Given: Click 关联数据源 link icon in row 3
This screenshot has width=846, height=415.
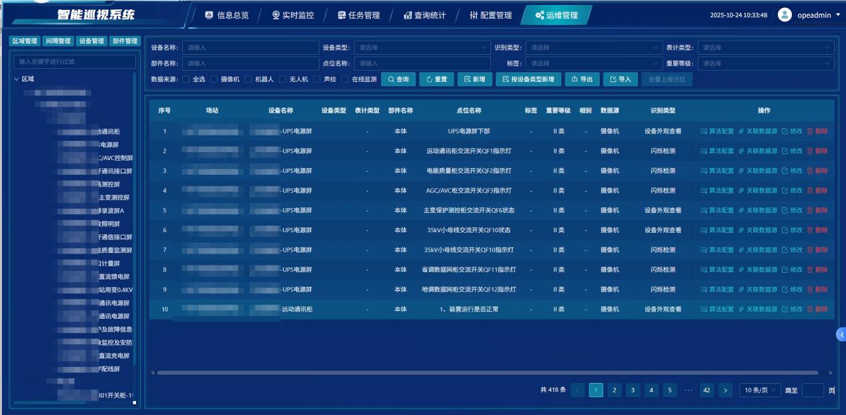Looking at the screenshot, I should (741, 171).
